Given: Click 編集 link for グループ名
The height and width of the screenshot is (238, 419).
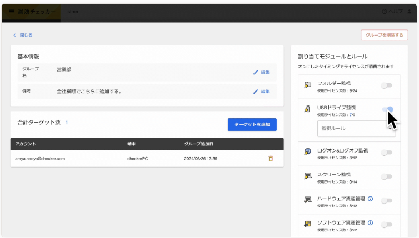Looking at the screenshot, I should click(265, 72).
